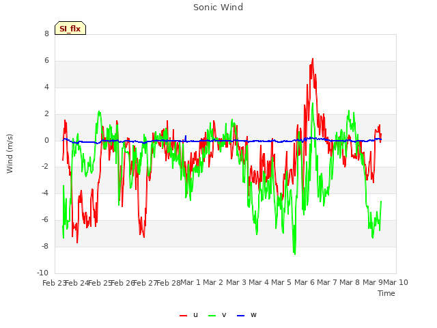Screen dimensions: 437x328
Task: Click the Mar 10 x-axis label
Action: click(x=396, y=282)
